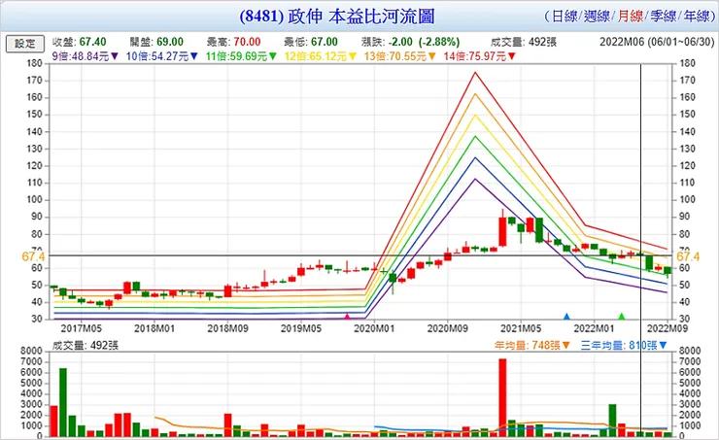Switch to 日線 daily chart

click(564, 17)
